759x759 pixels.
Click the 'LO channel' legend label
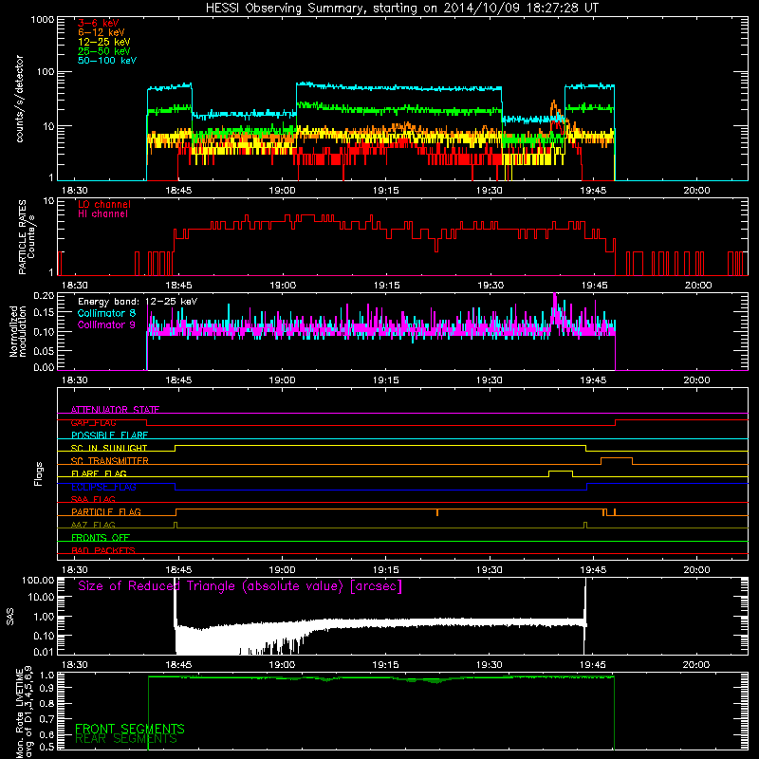point(104,204)
